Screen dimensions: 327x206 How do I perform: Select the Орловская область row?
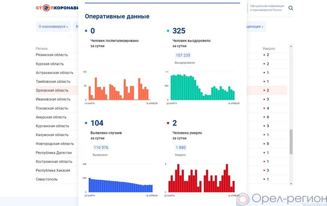[52, 90]
